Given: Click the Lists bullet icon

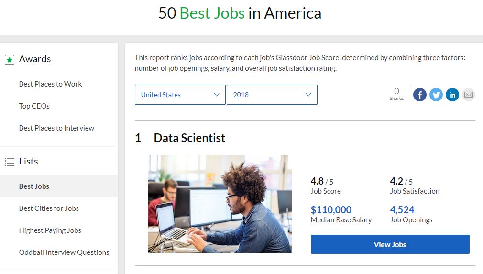Looking at the screenshot, I should tap(9, 162).
